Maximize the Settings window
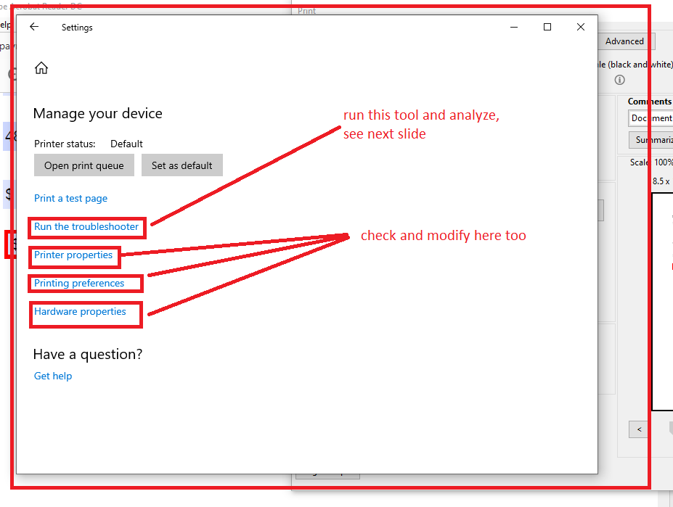Viewport: 673px width, 507px height. pos(547,27)
